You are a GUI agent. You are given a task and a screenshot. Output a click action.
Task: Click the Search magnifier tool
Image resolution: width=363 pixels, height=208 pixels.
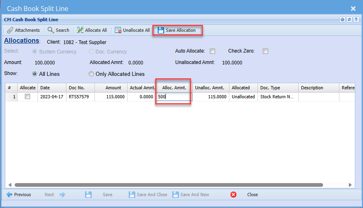click(x=58, y=30)
